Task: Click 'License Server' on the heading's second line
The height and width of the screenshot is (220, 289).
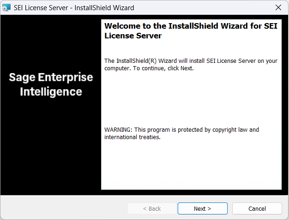Action: [133, 36]
